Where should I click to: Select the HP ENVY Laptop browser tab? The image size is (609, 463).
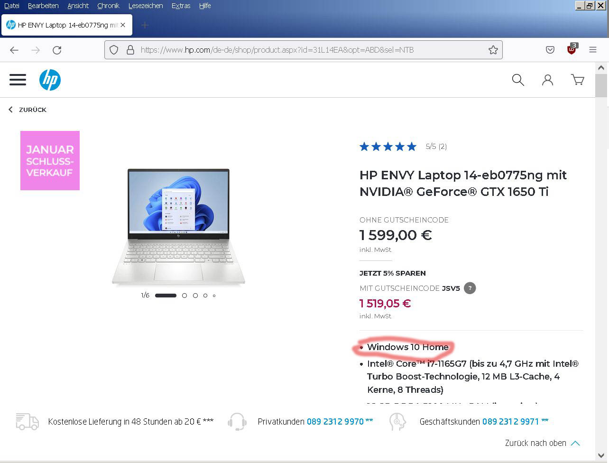(66, 25)
